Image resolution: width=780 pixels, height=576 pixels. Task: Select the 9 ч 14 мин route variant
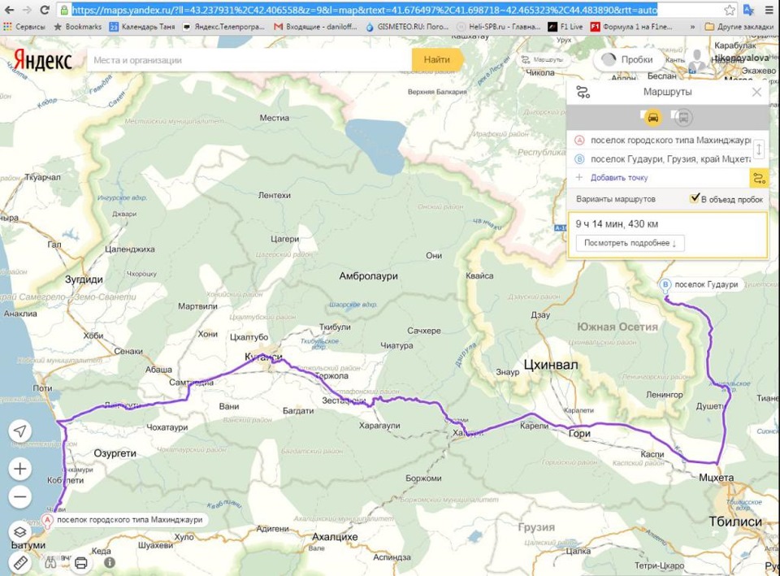[x=668, y=235]
